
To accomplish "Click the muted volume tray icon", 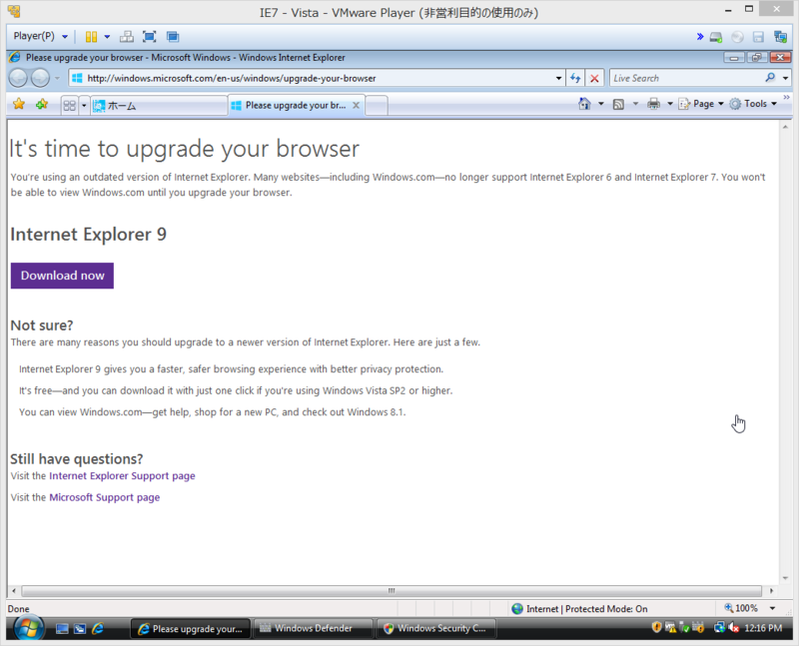I will [x=734, y=628].
